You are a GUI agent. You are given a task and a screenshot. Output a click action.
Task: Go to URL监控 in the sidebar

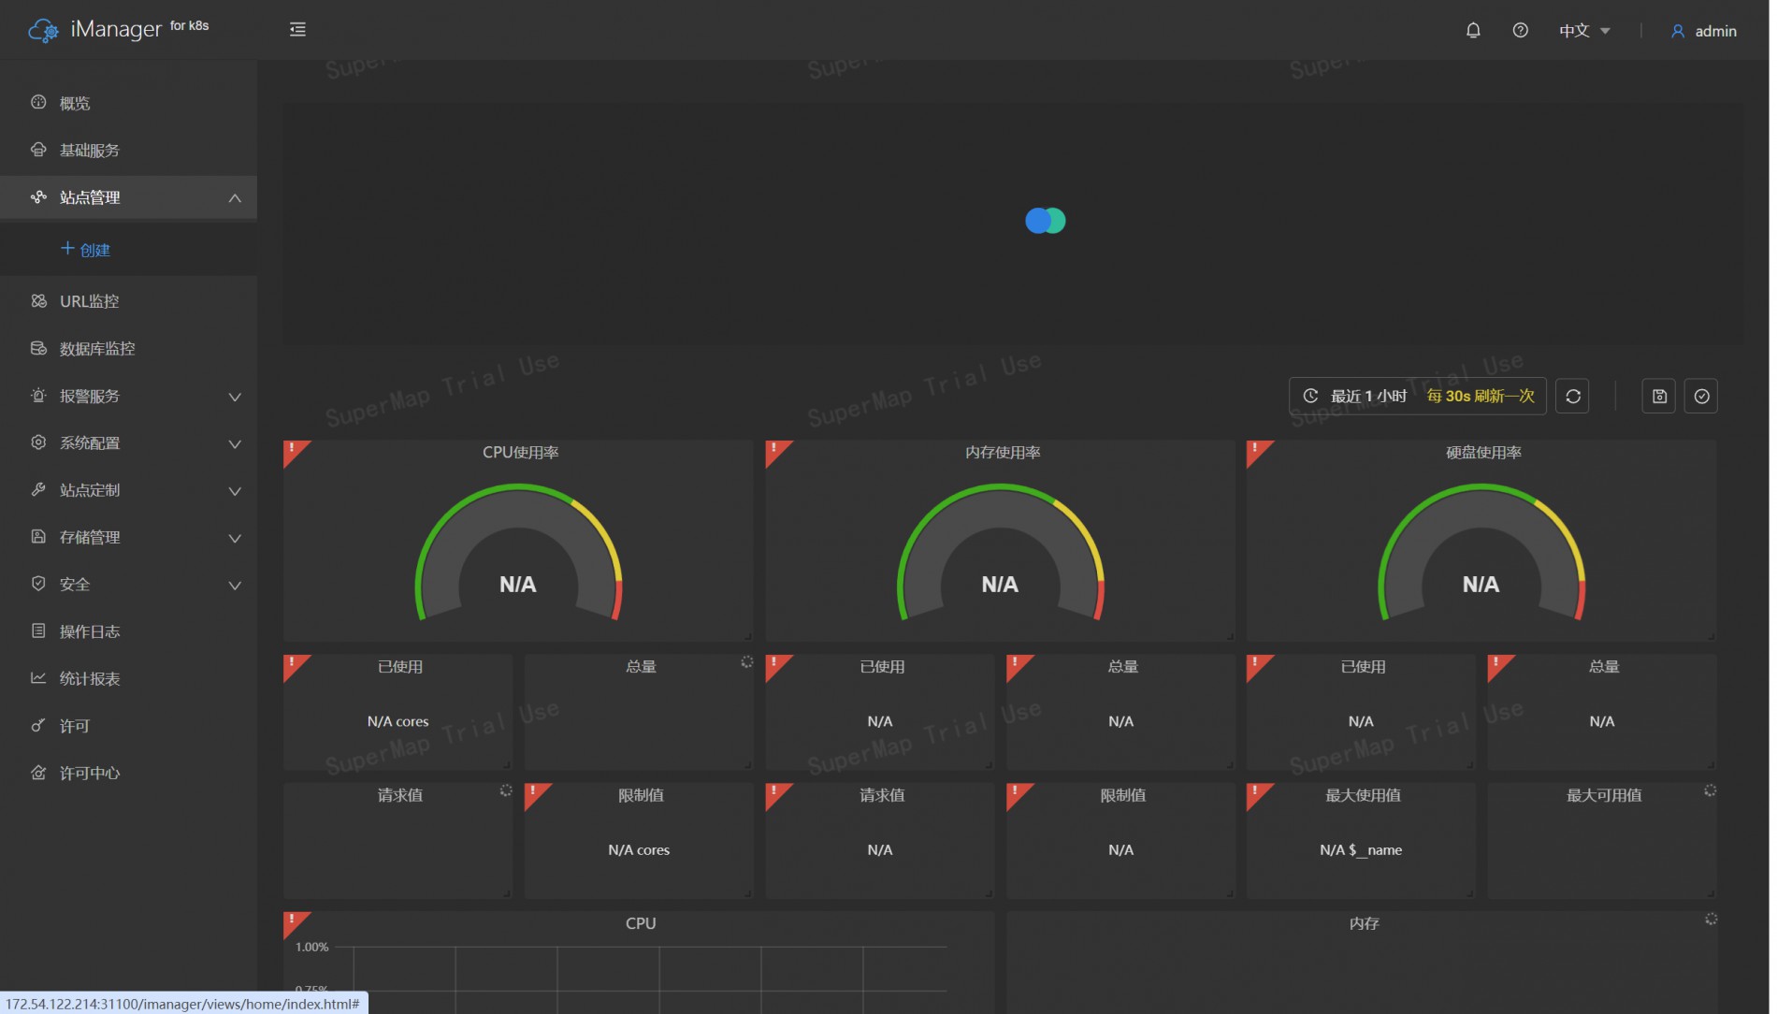[89, 301]
